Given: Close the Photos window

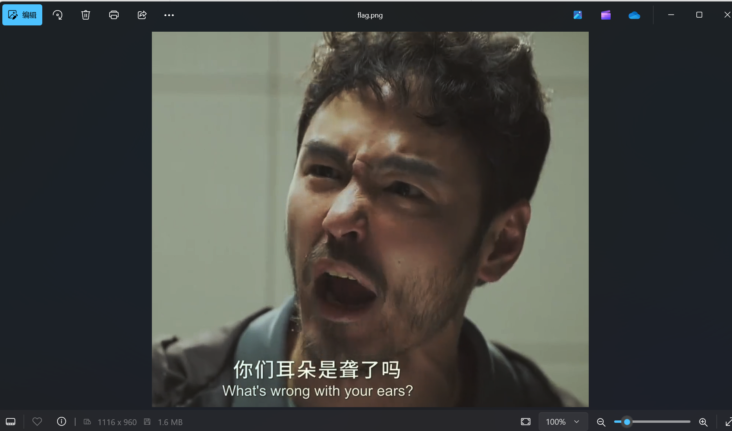Looking at the screenshot, I should point(727,15).
